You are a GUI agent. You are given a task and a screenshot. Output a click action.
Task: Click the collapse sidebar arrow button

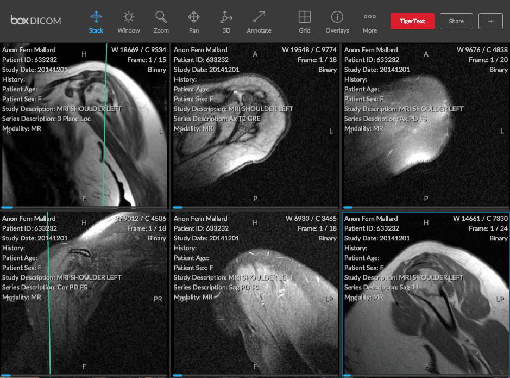pyautogui.click(x=490, y=21)
